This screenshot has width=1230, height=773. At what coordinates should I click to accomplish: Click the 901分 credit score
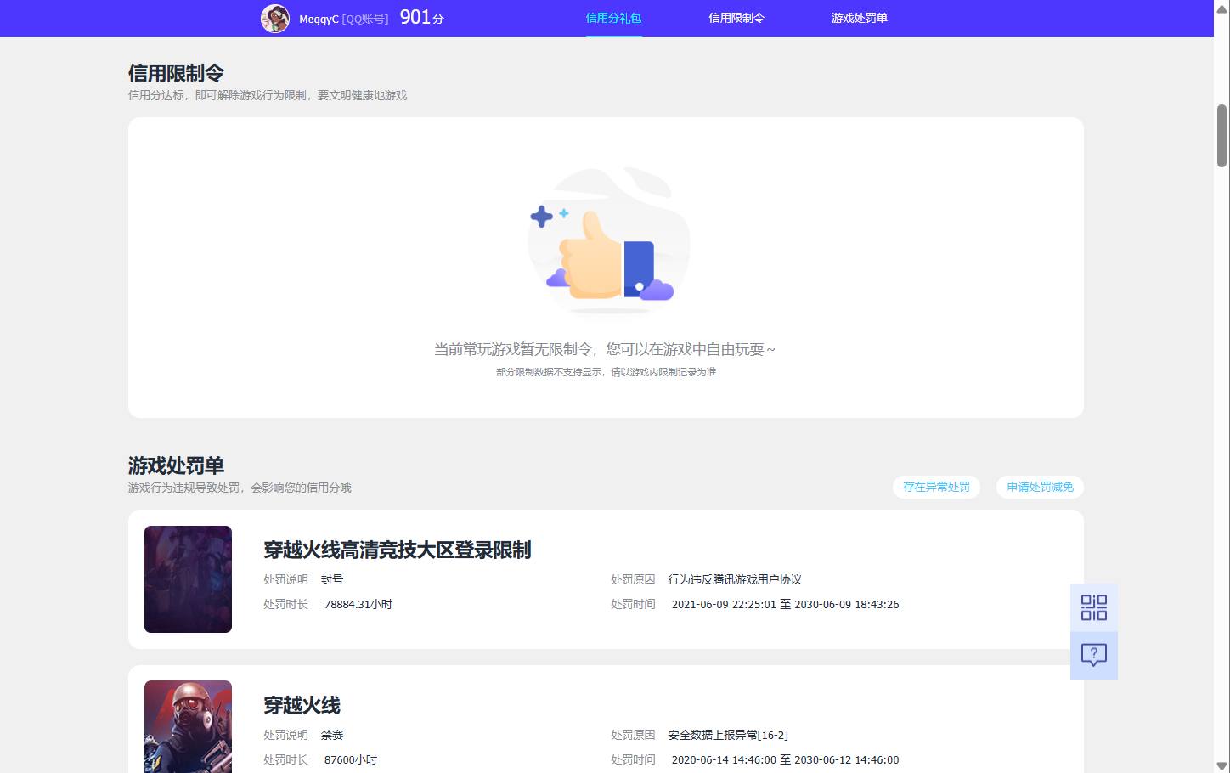(421, 17)
